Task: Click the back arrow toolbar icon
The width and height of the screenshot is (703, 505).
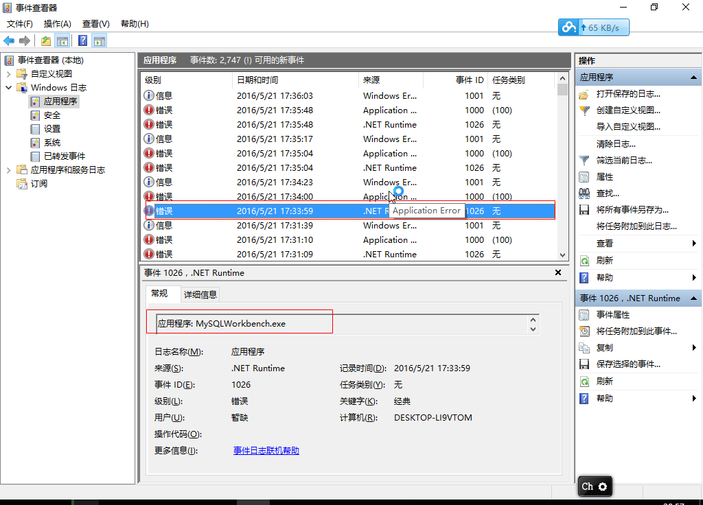Action: tap(9, 41)
